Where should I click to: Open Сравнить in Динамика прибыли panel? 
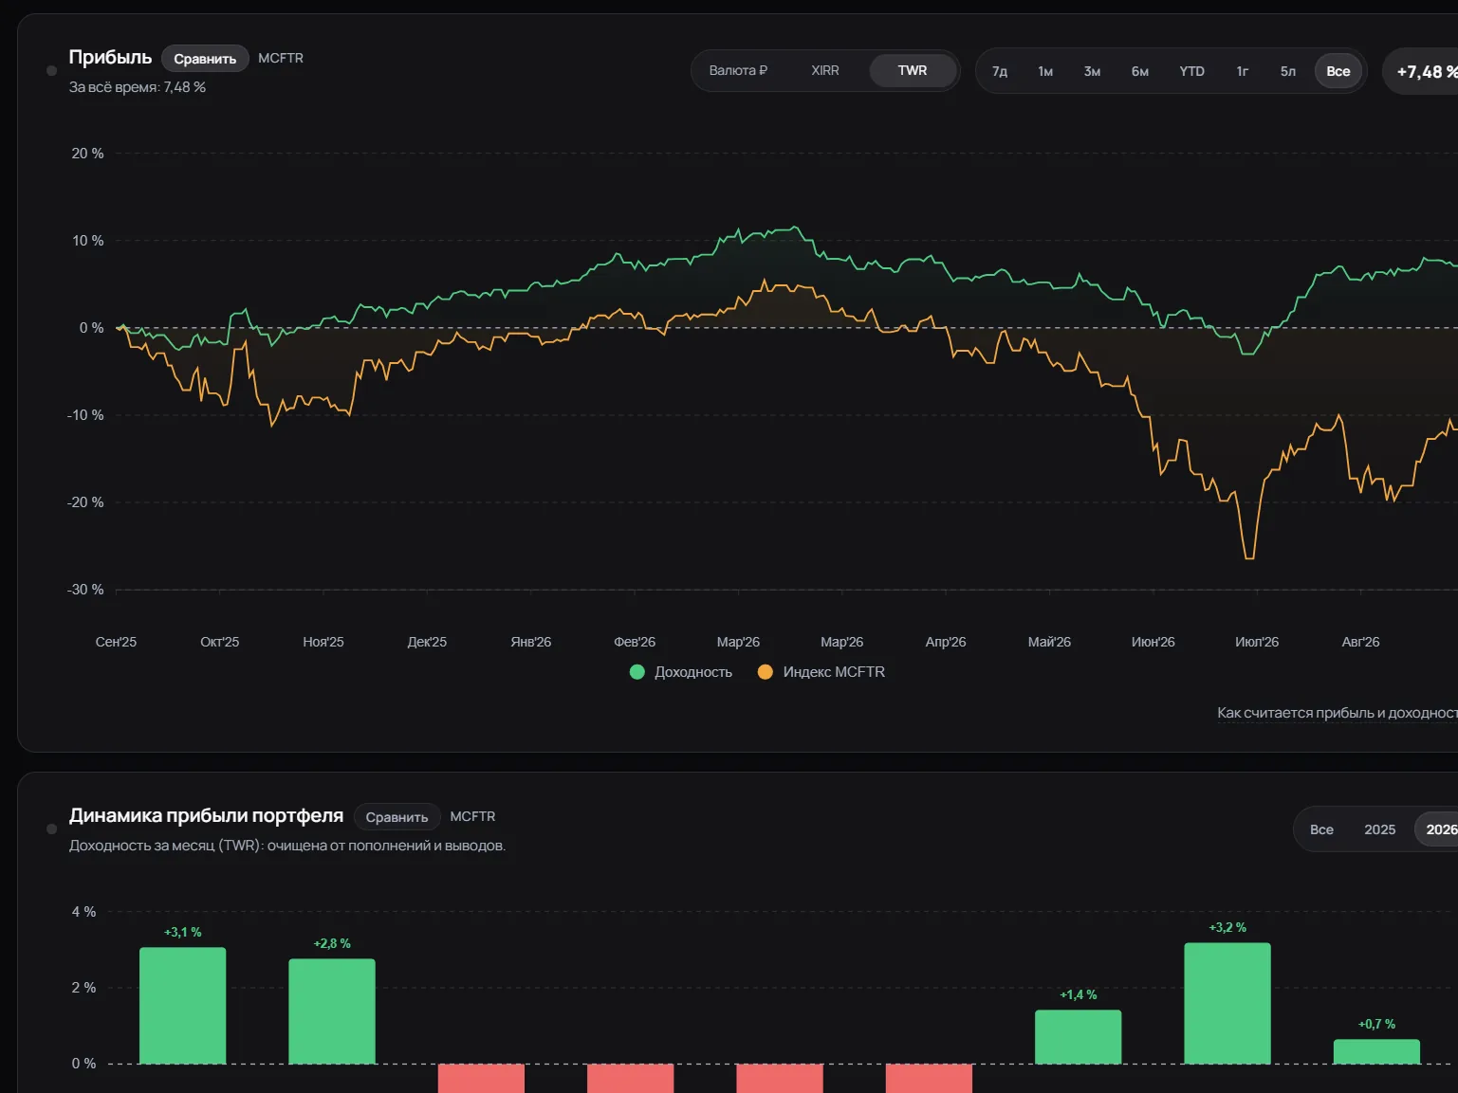[397, 817]
